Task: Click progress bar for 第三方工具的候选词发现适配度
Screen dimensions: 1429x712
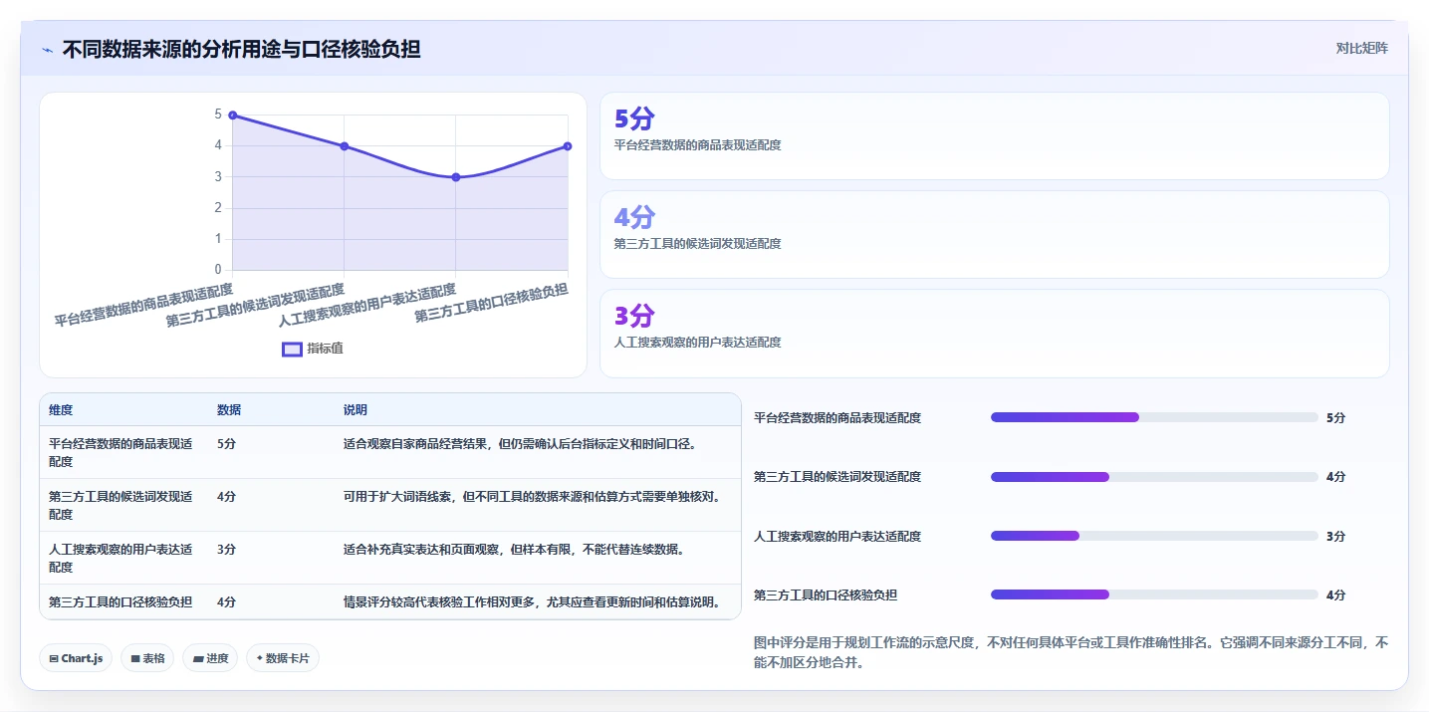Action: click(x=1154, y=477)
